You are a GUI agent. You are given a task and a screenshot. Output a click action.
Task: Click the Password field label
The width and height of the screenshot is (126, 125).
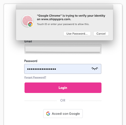coord(31,61)
